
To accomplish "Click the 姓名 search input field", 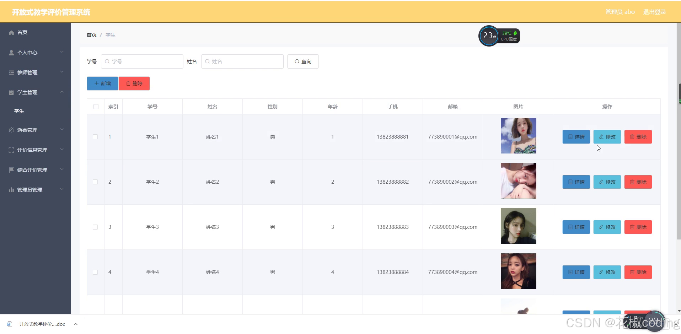I will pos(242,61).
